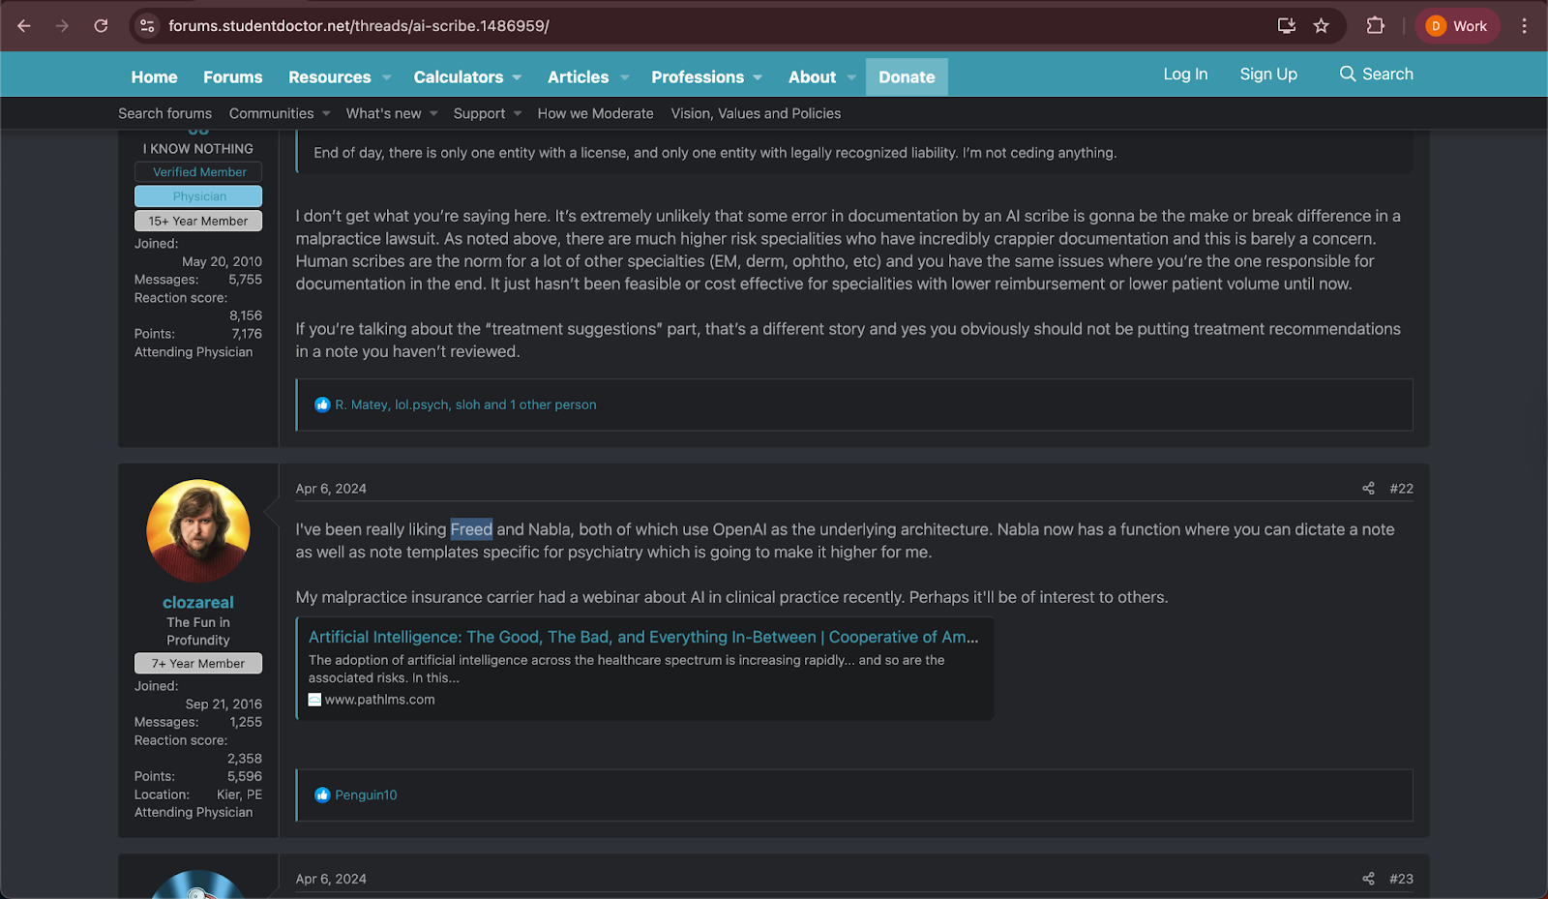Open About navigation item
The height and width of the screenshot is (899, 1548).
tap(813, 77)
